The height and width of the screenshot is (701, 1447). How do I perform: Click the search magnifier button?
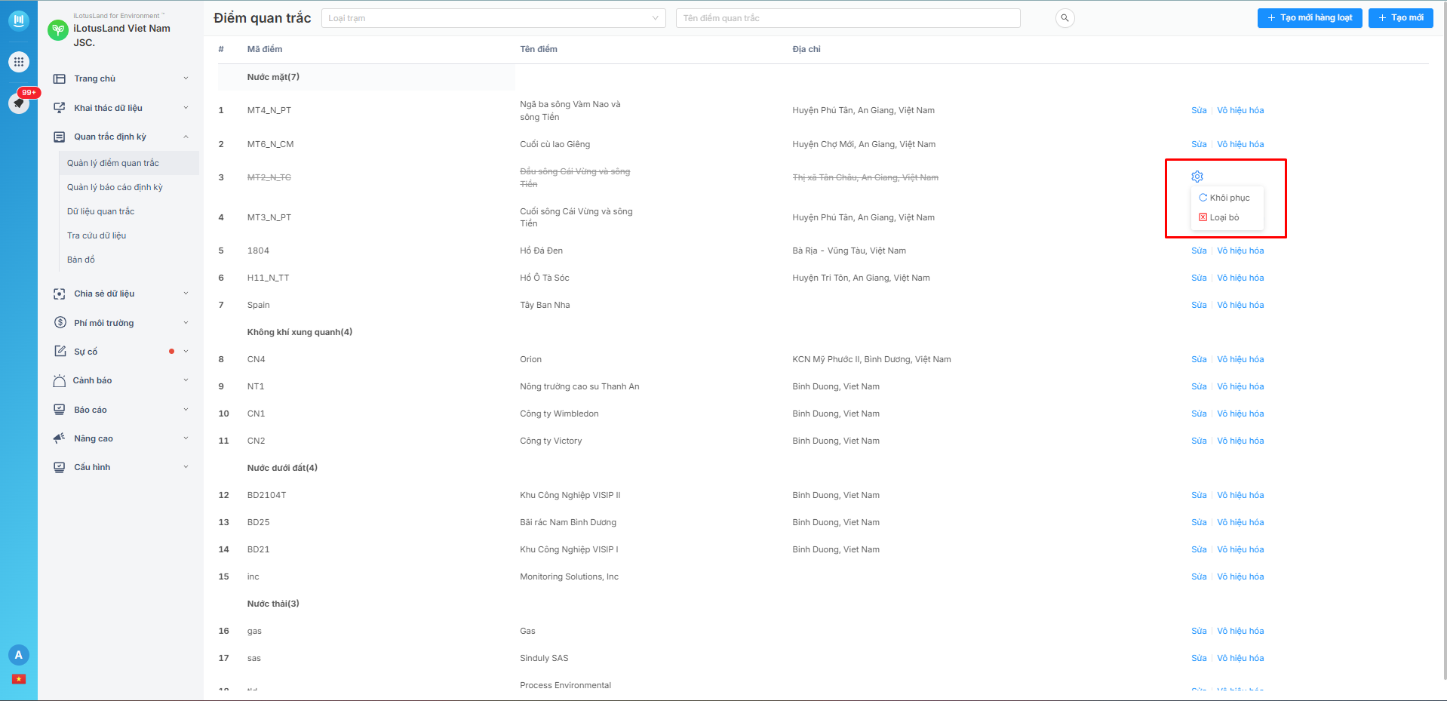(1065, 18)
